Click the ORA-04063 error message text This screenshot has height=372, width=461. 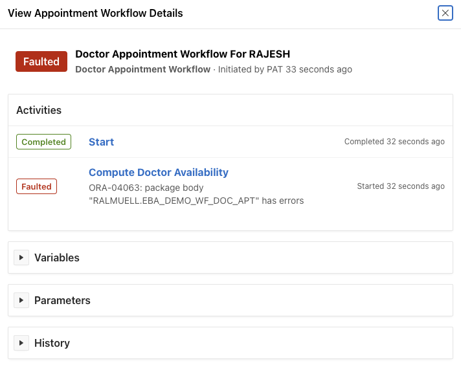(x=196, y=194)
